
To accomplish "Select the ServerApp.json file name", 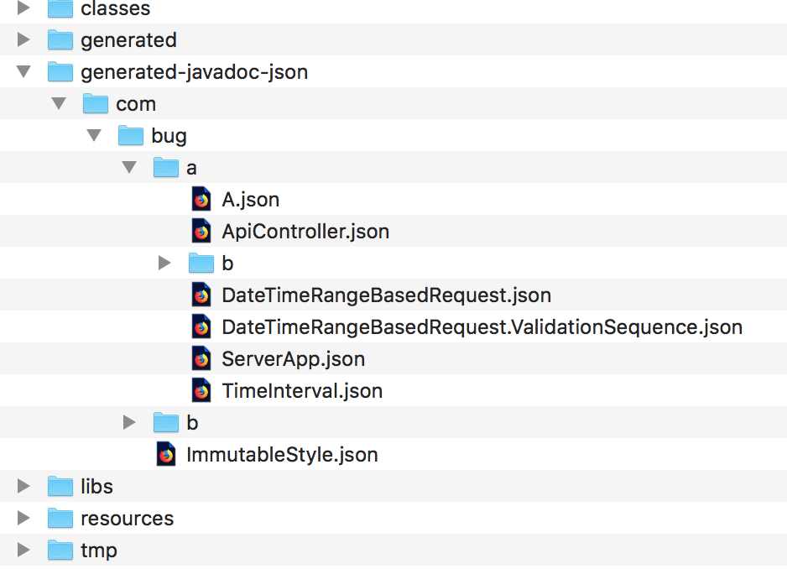I will (x=293, y=359).
